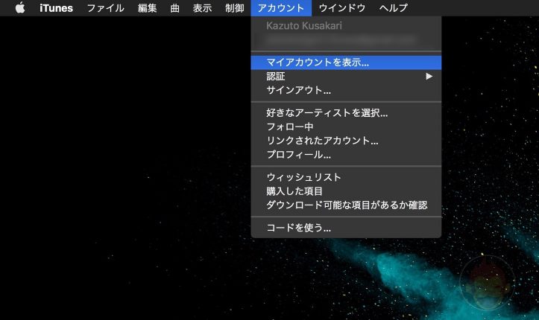Select マイアカウントを表示… menu item
Image resolution: width=539 pixels, height=320 pixels.
coord(346,63)
